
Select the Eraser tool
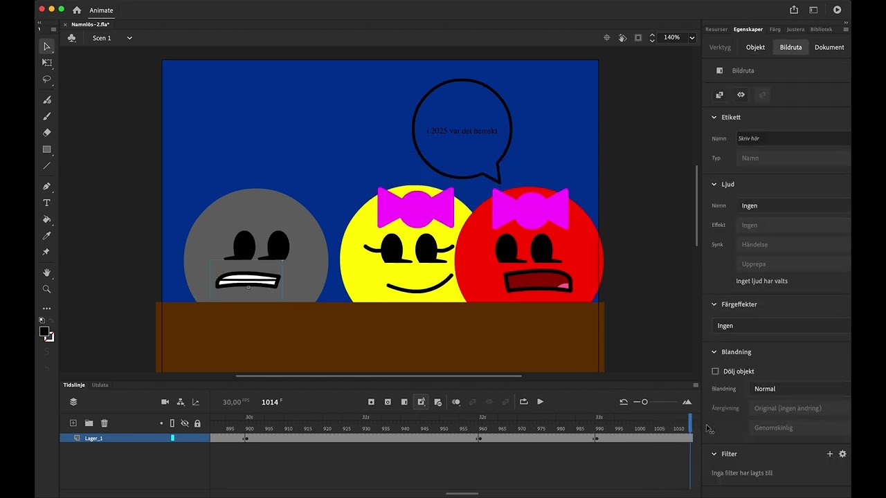click(47, 133)
